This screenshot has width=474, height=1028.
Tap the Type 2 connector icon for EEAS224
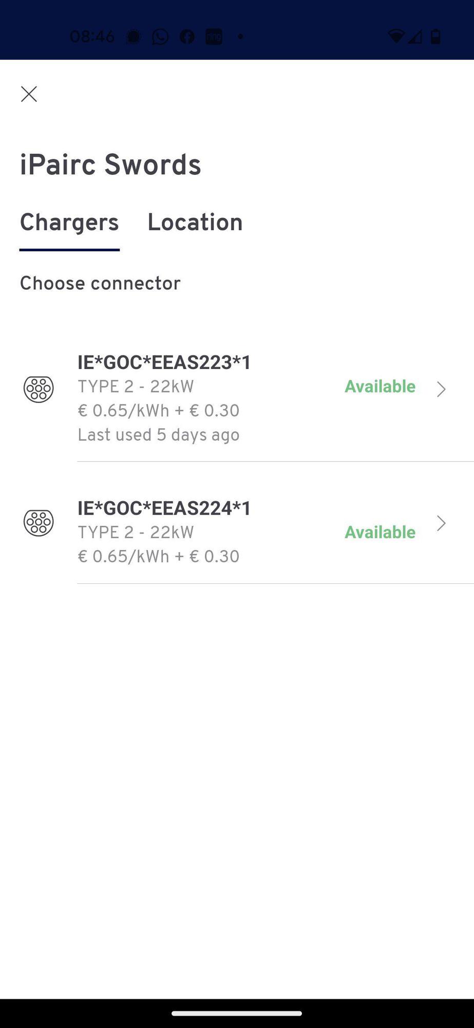point(39,523)
